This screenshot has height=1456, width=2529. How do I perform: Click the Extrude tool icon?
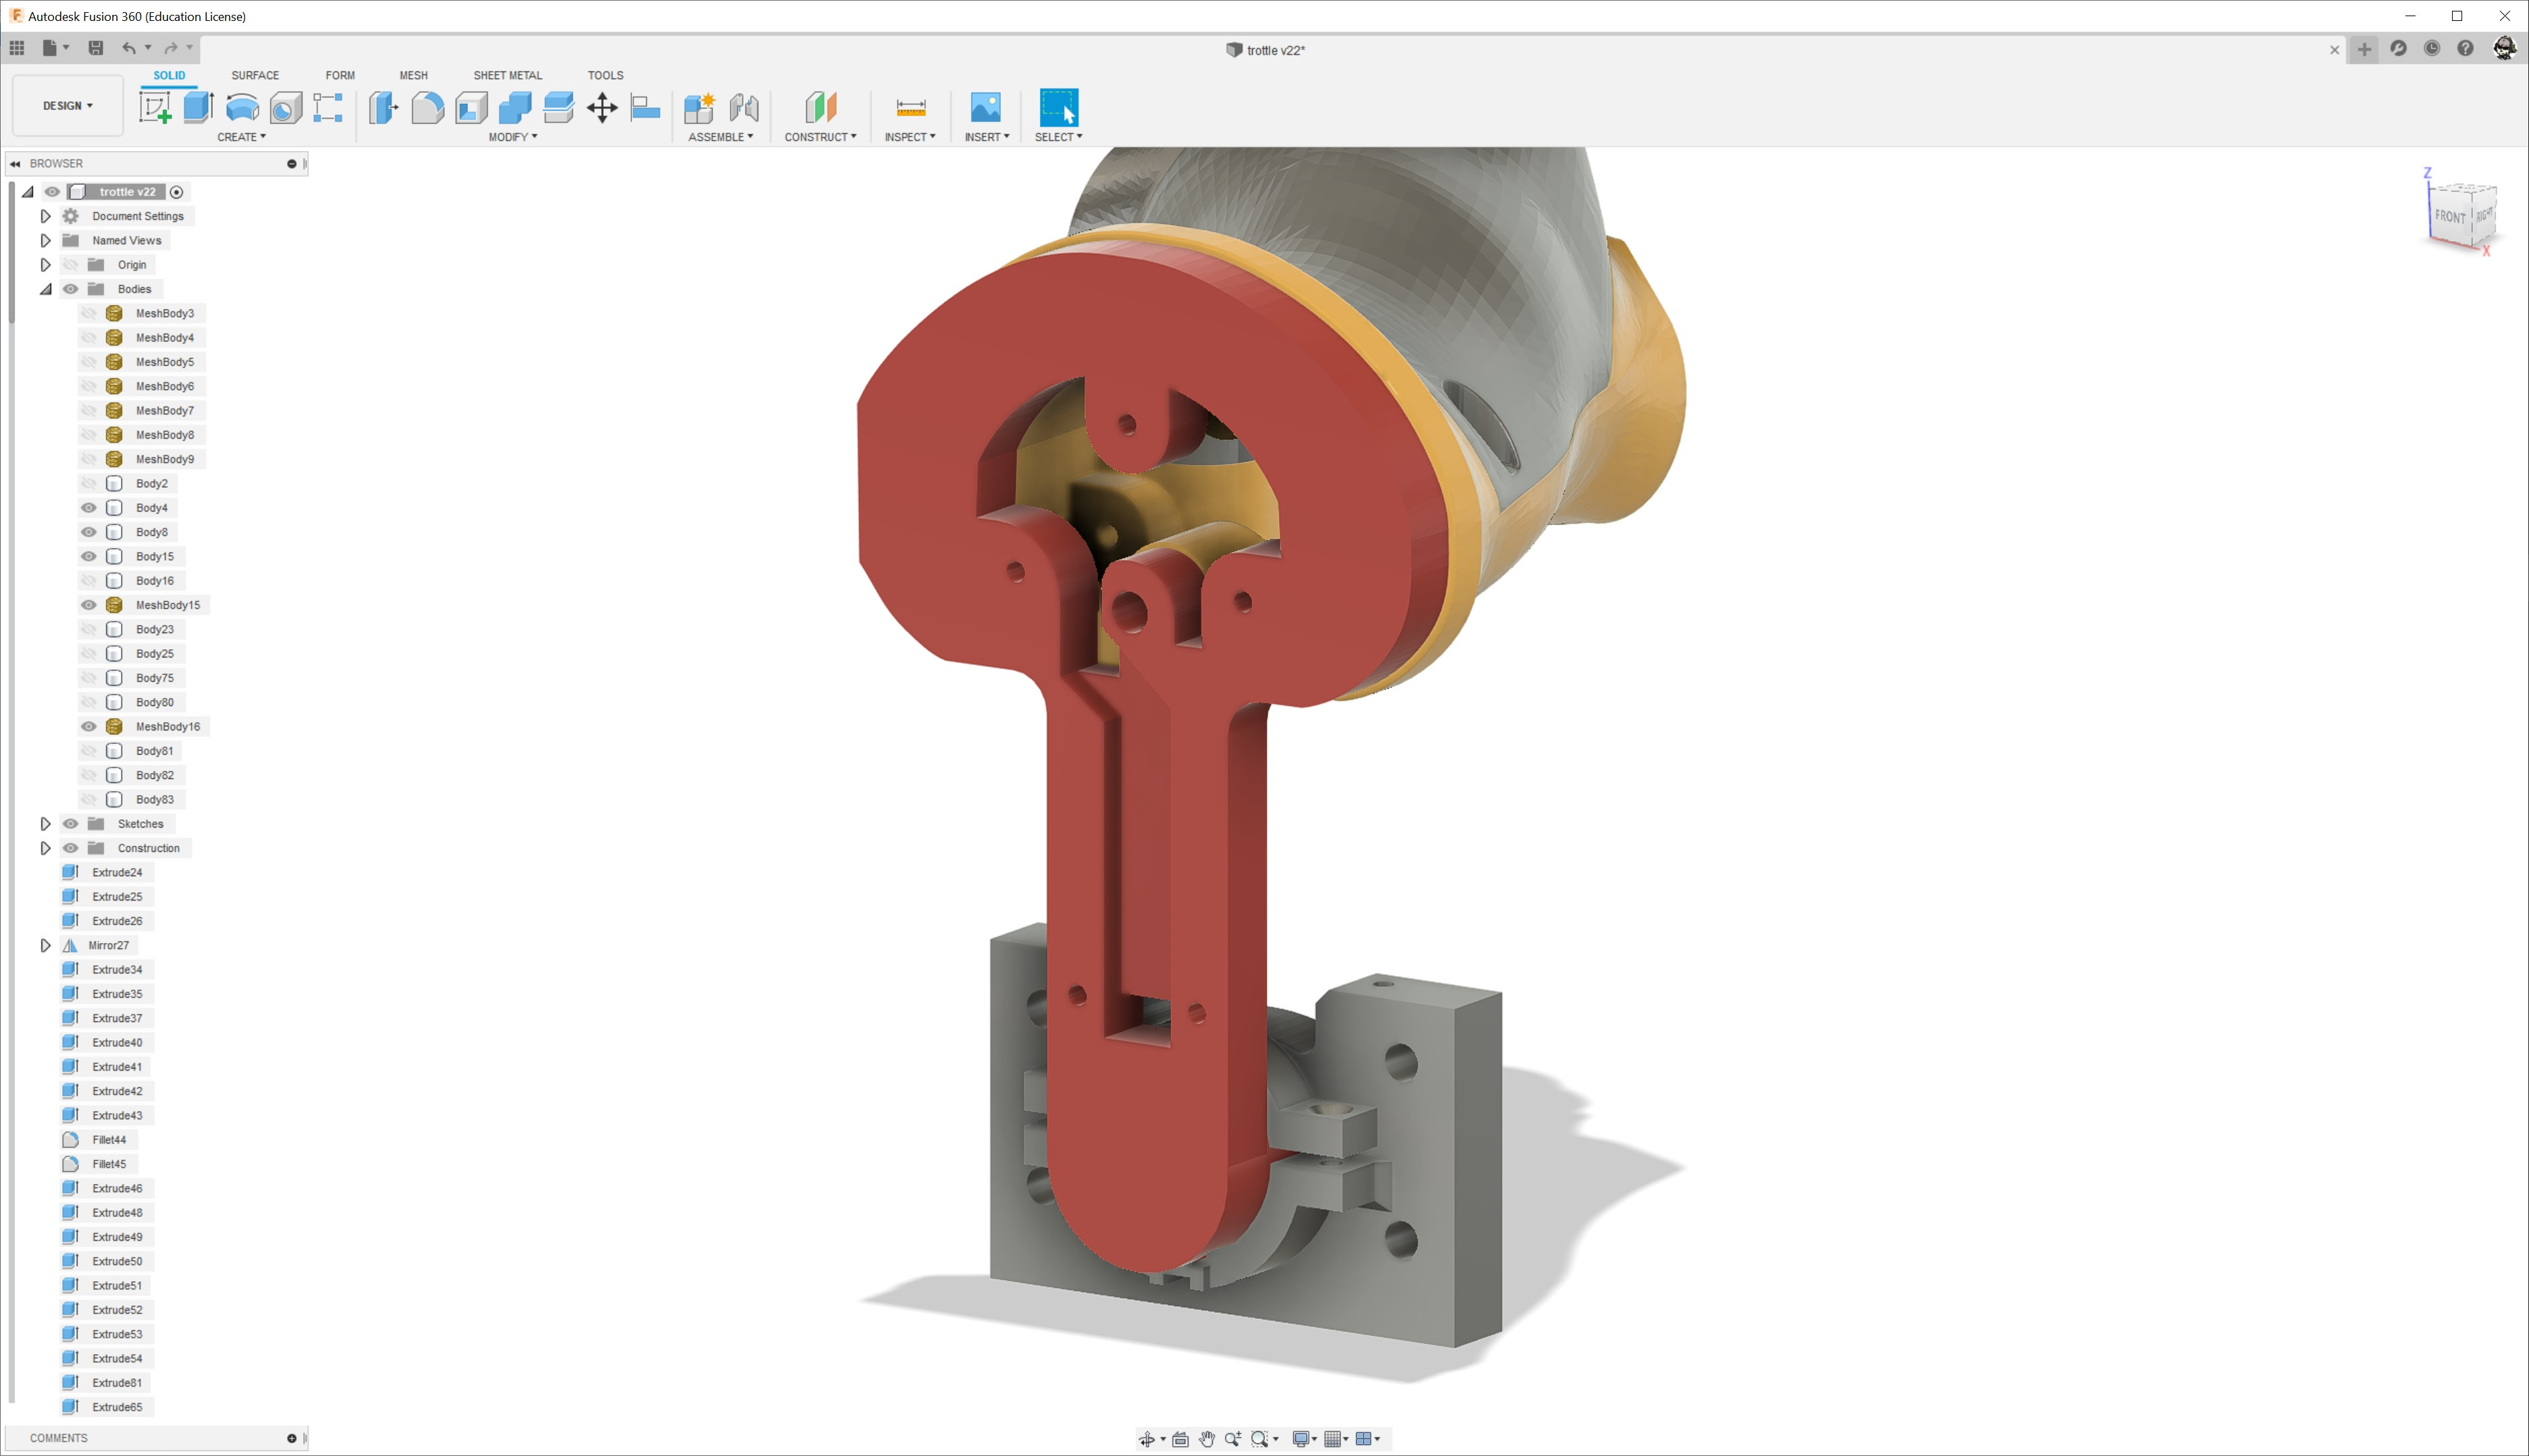point(199,107)
